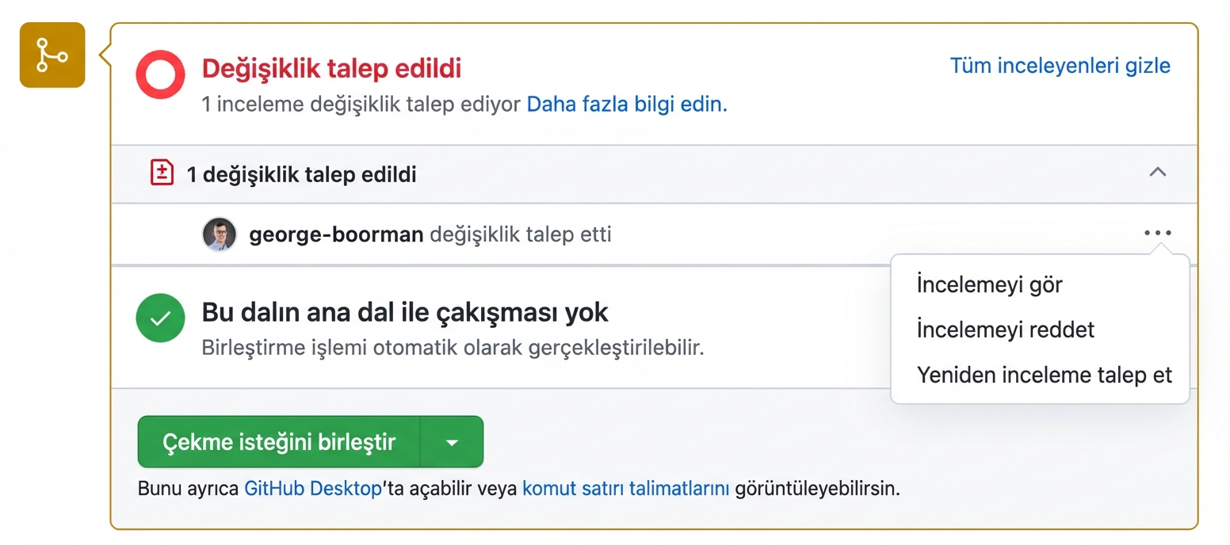Collapse the '1 değişiklik talep edildi' section
Viewport: 1230px width, 545px height.
tap(1158, 173)
